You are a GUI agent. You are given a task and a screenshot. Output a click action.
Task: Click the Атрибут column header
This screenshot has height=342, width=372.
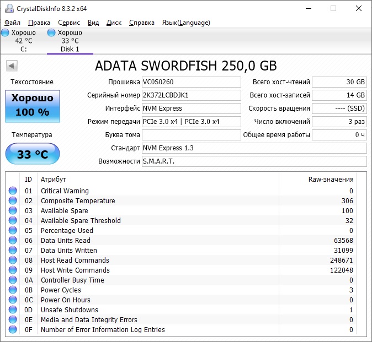[54, 179]
